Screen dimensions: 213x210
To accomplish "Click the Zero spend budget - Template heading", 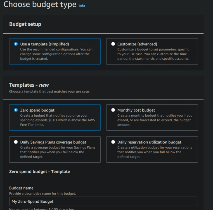I will point(39,171).
